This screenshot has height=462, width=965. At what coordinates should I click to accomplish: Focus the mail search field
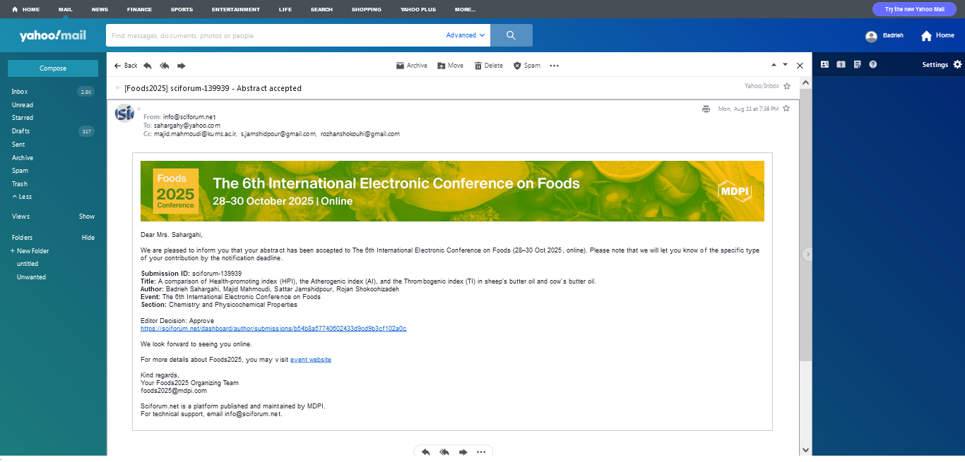[x=276, y=35]
